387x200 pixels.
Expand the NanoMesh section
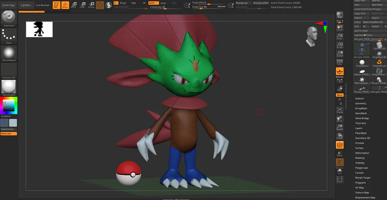coord(361,113)
